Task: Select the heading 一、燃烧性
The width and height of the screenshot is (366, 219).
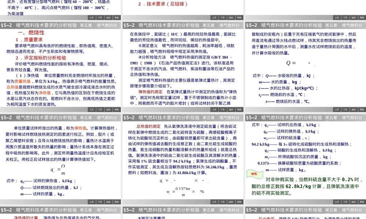Action: [x=31, y=32]
